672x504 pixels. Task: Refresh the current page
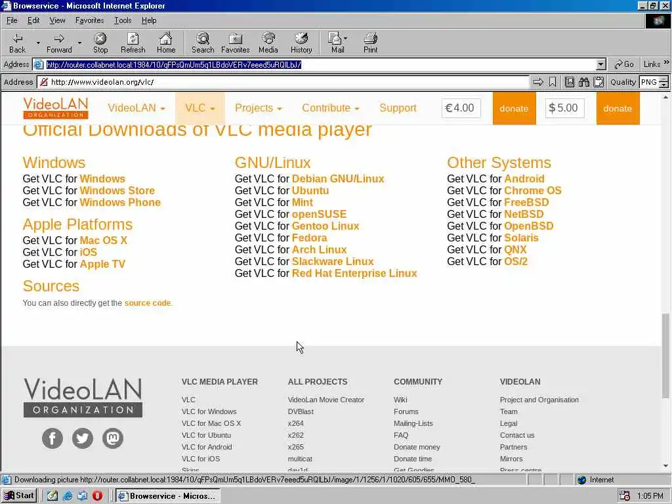point(133,43)
